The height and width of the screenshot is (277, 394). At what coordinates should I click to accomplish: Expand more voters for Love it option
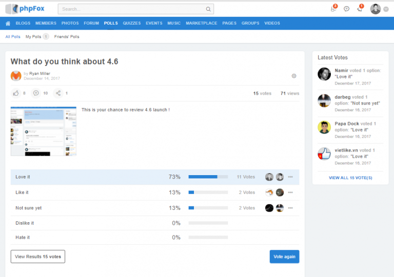point(290,177)
